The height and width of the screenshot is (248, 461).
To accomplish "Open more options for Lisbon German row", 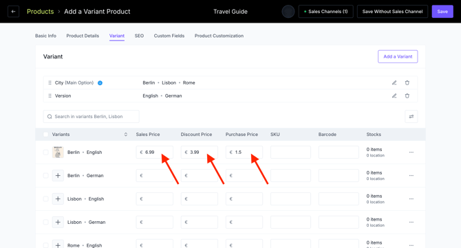I will [411, 222].
